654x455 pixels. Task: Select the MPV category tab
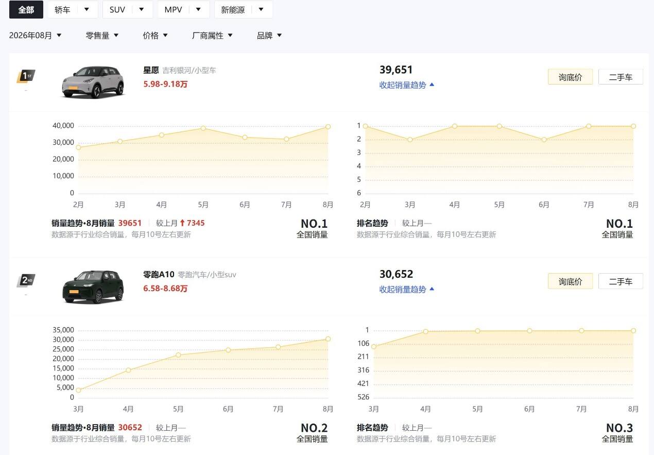(x=174, y=10)
